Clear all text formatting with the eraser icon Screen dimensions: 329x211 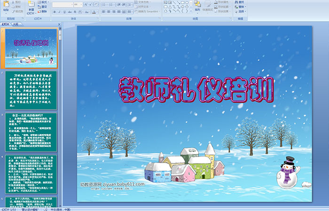(x=96, y=4)
